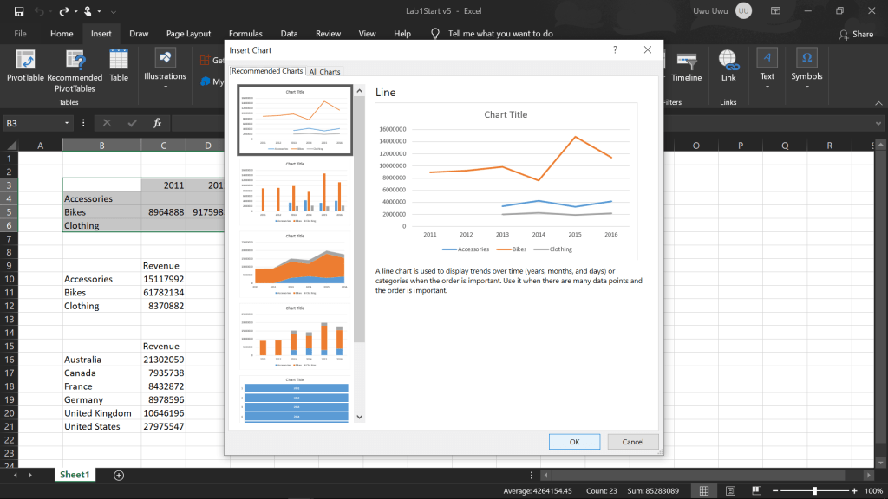
Task: Click the zoom slider in the status bar
Action: [x=814, y=491]
